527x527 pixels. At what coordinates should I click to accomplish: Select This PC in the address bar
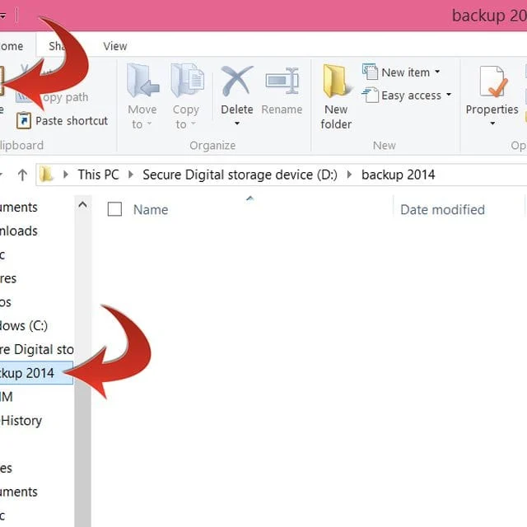point(99,175)
